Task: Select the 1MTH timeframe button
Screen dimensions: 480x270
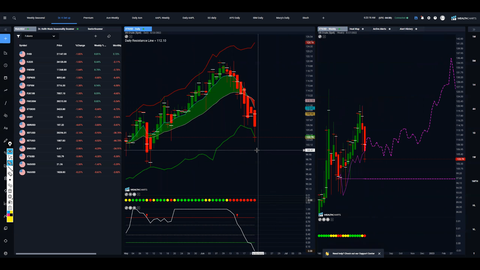Action: coord(475,181)
